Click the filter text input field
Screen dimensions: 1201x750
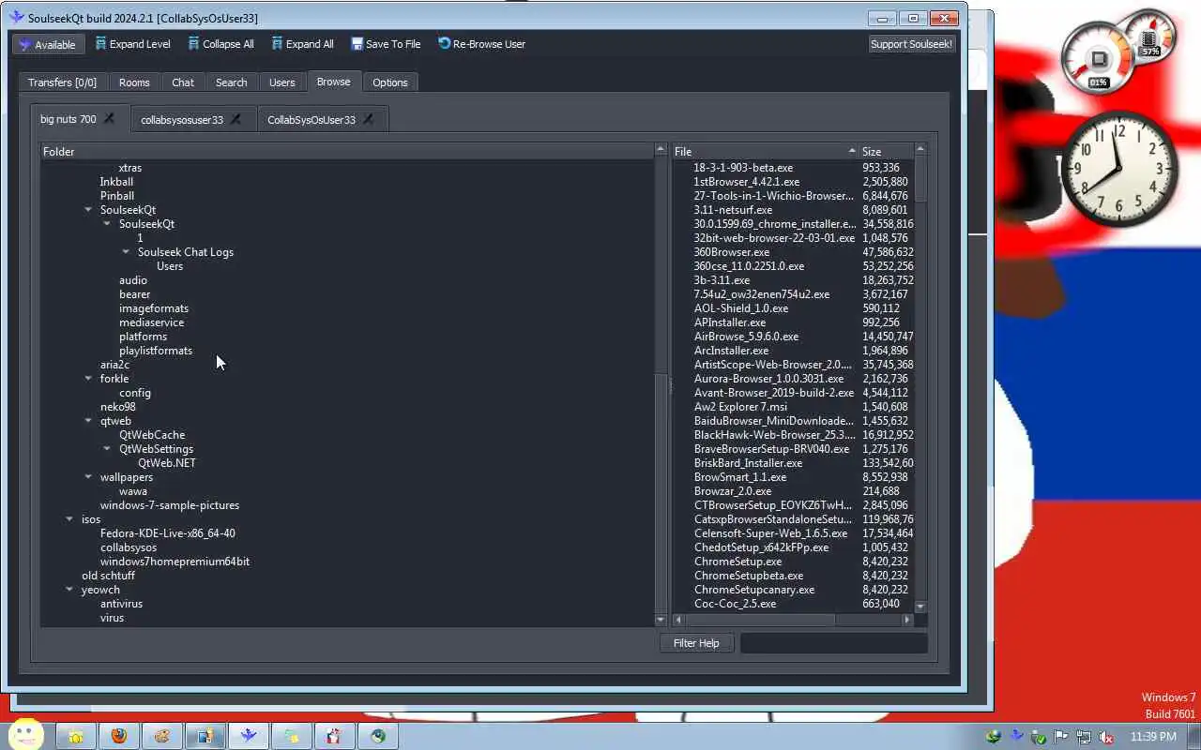point(833,643)
